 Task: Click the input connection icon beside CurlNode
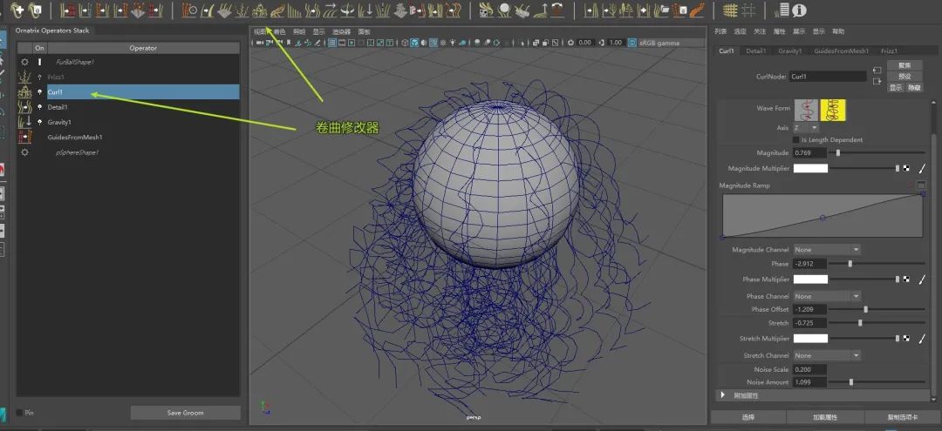click(x=877, y=71)
